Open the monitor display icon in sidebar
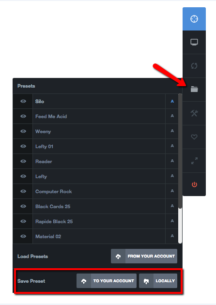The image size is (216, 305). coord(194,42)
